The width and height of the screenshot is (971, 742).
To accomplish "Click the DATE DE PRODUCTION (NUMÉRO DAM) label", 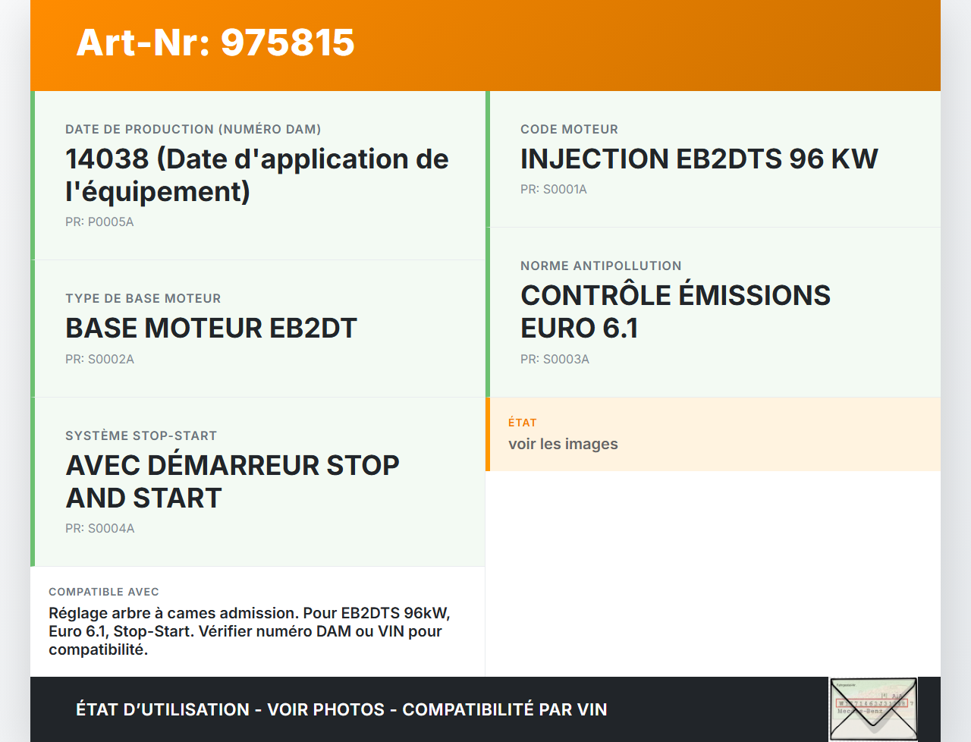I will (193, 130).
